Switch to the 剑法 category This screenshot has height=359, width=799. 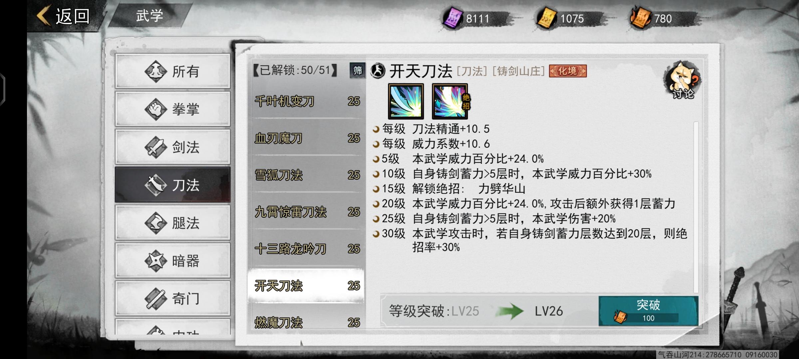(x=172, y=147)
